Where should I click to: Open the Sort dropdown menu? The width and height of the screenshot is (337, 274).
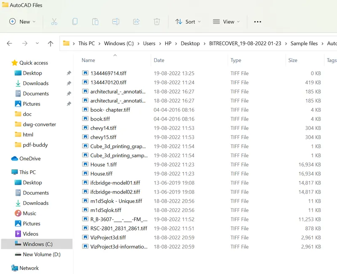pos(188,21)
